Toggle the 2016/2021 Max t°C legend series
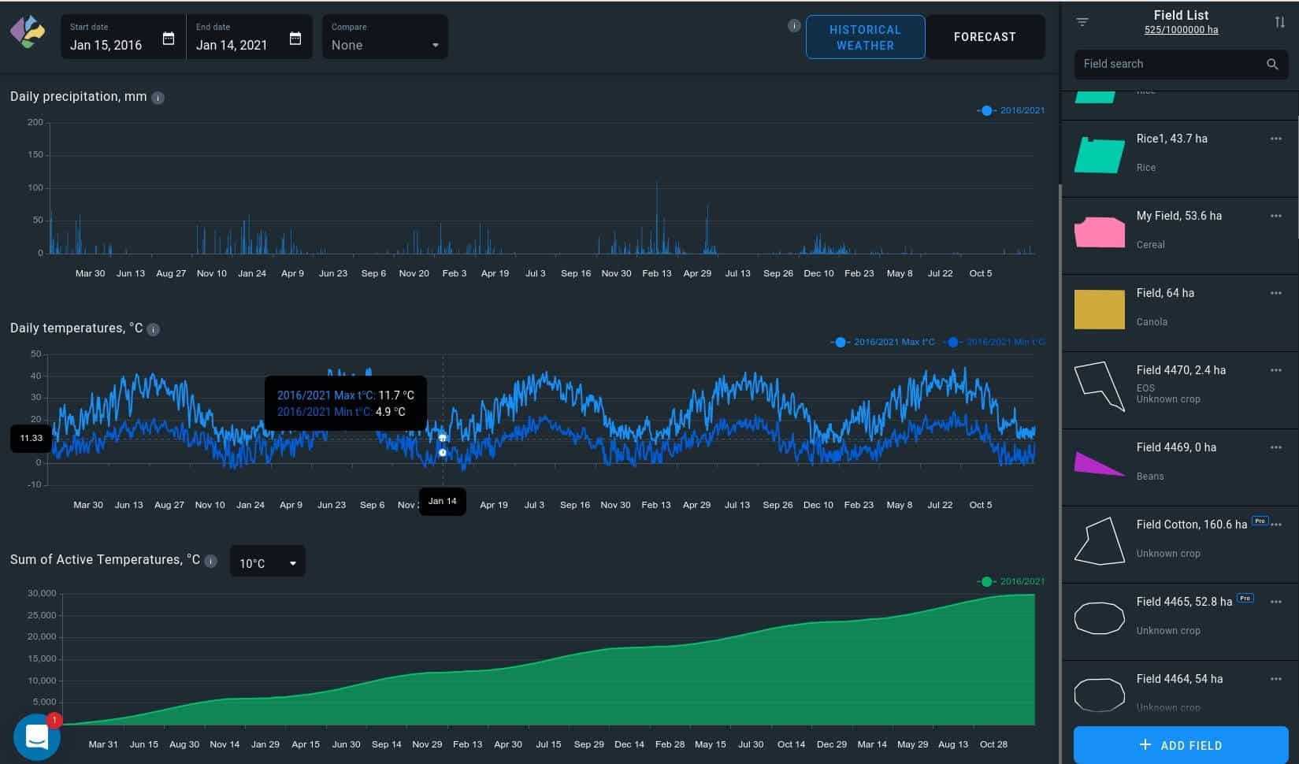 (x=882, y=342)
